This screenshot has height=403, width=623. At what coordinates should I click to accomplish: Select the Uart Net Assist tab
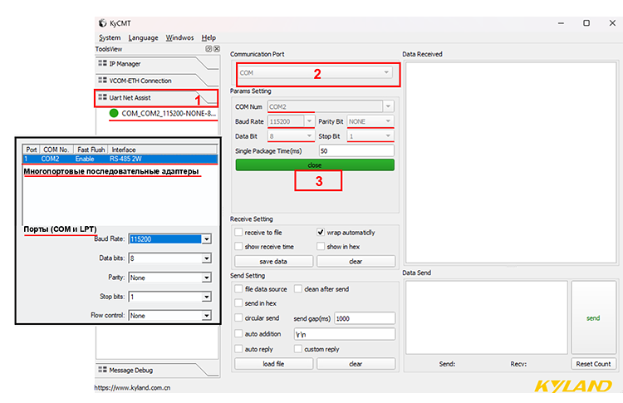[x=157, y=98]
